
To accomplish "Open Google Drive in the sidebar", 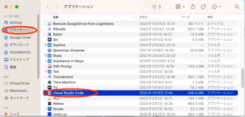I will pos(20,37).
